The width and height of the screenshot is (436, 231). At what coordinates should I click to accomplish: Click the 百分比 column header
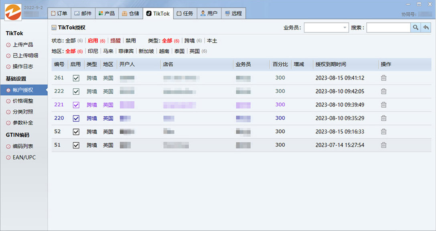pyautogui.click(x=280, y=64)
